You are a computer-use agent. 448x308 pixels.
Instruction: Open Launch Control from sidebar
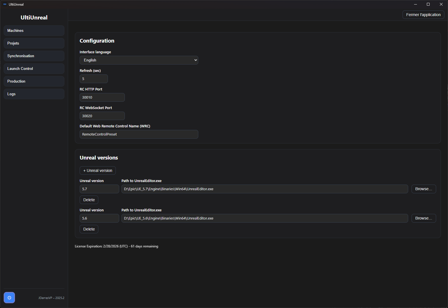[x=34, y=68]
